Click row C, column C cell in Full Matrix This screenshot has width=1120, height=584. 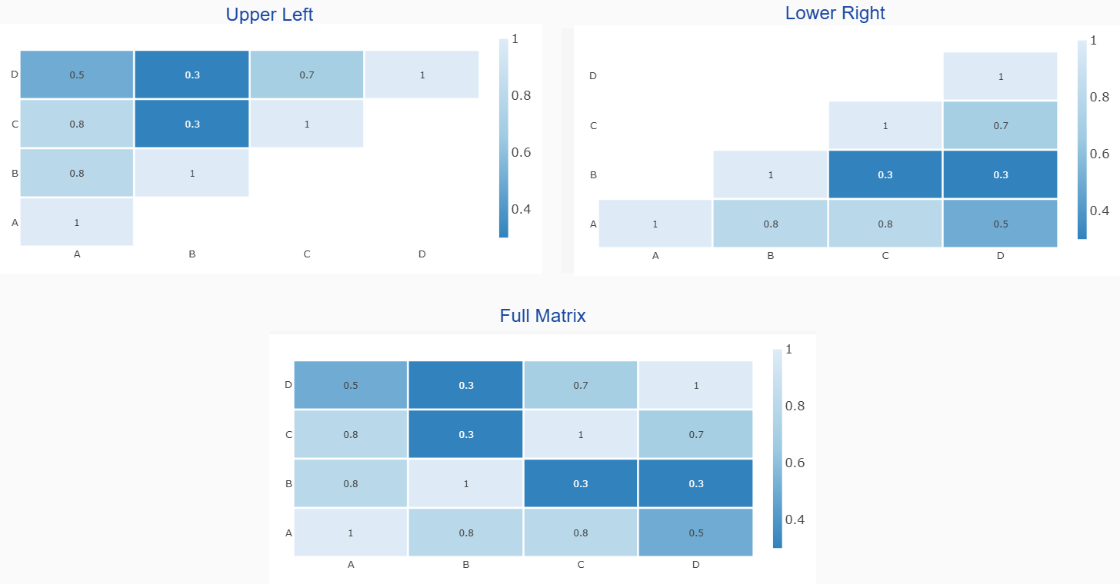(581, 434)
